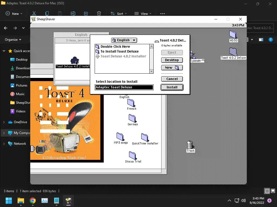Click the Desktop button in the dialog
This screenshot has width=277, height=207.
(172, 60)
